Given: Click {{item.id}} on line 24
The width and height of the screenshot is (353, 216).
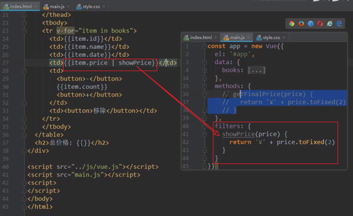Looking at the screenshot, I should click(x=84, y=39).
